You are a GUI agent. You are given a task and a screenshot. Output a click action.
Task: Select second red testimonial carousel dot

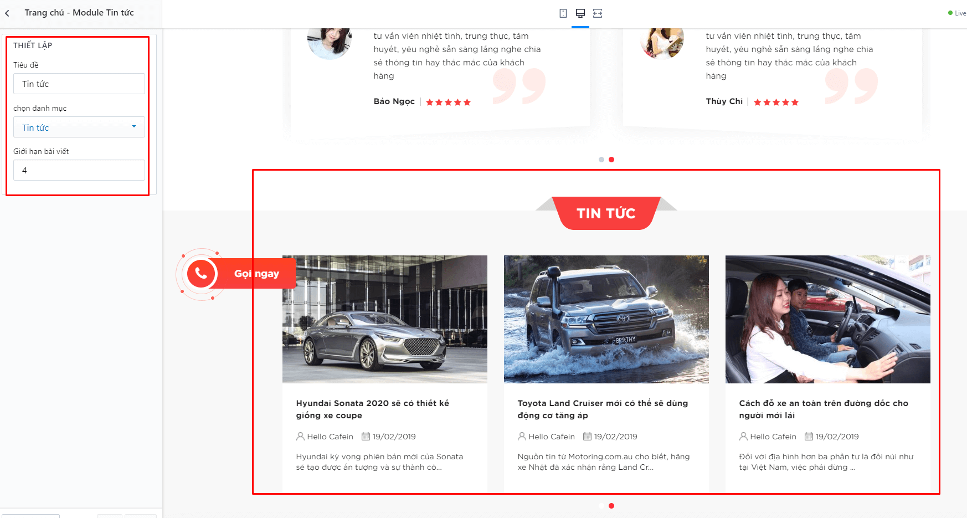(x=611, y=160)
